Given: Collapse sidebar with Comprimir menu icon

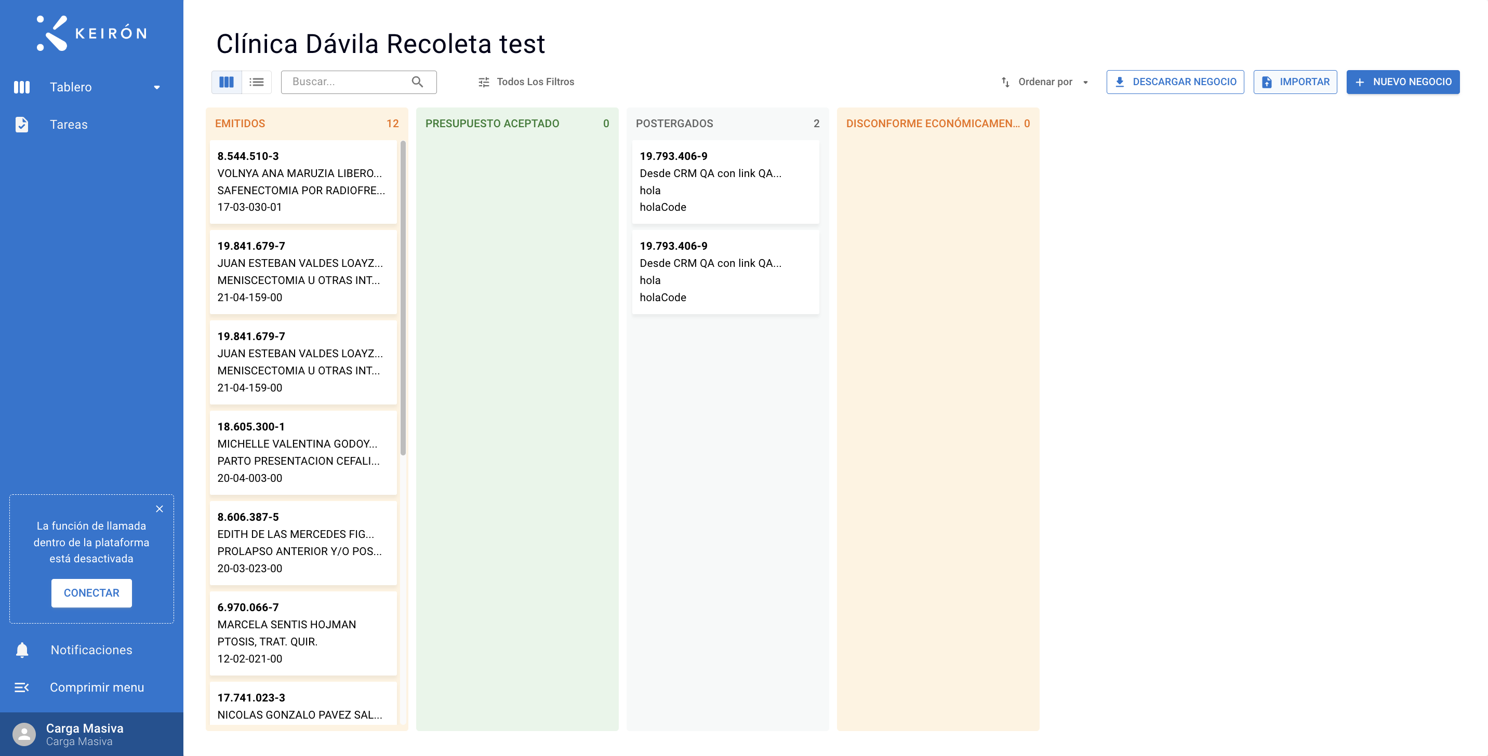Looking at the screenshot, I should coord(21,687).
